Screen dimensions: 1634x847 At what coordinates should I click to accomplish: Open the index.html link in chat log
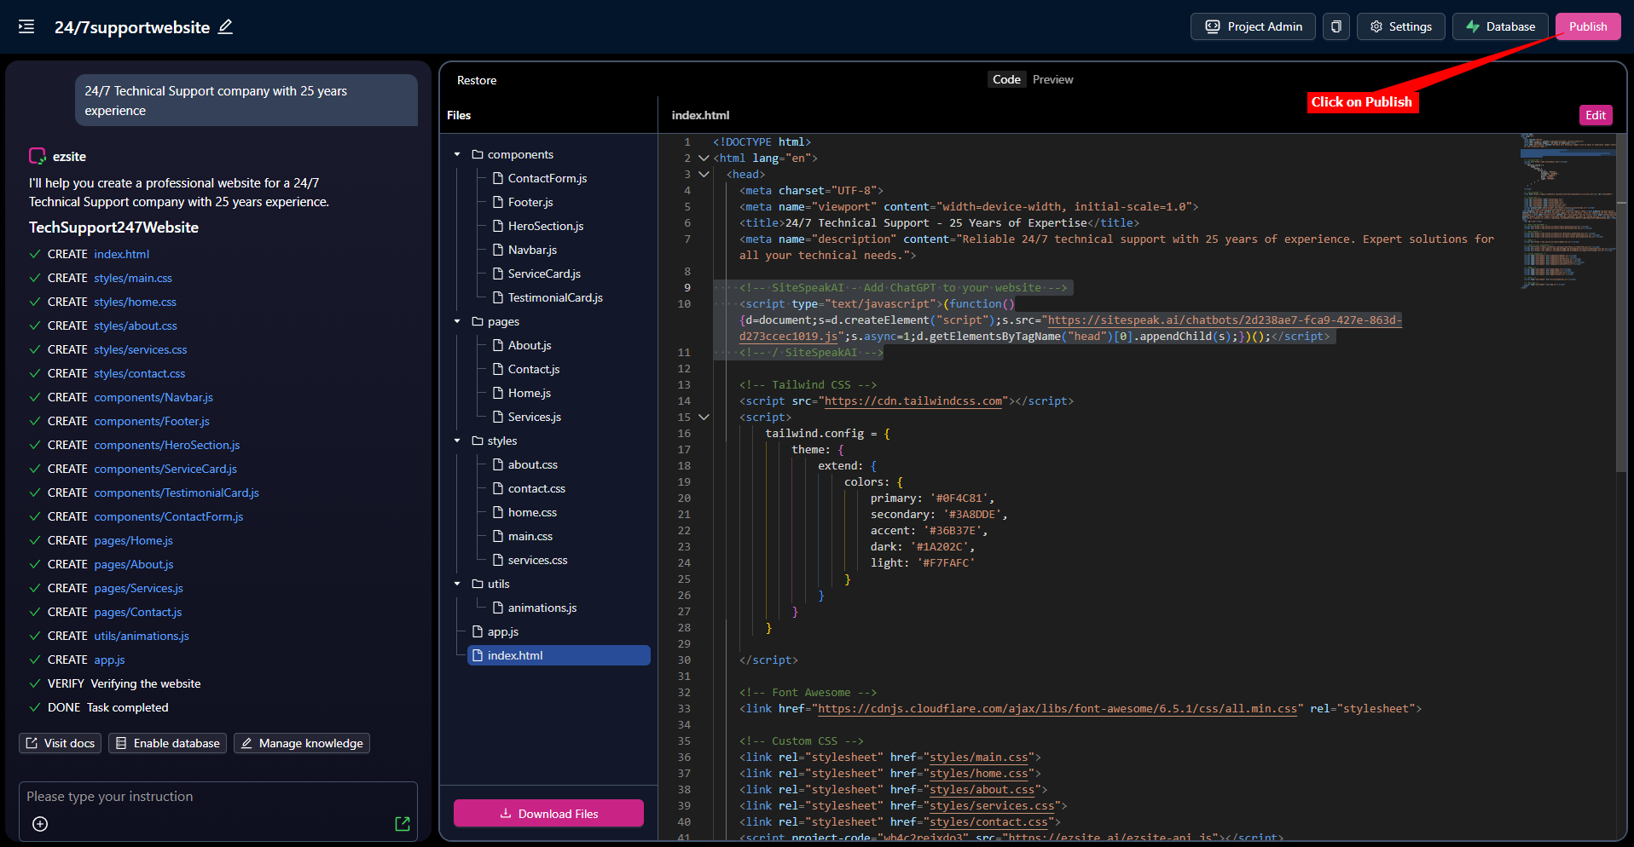tap(121, 254)
